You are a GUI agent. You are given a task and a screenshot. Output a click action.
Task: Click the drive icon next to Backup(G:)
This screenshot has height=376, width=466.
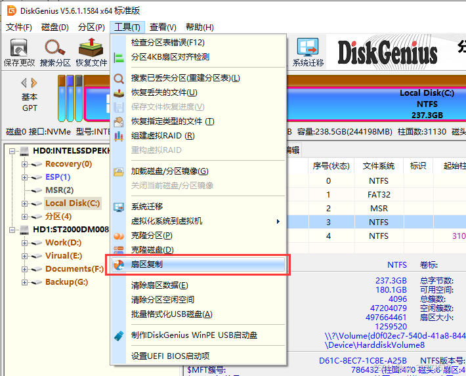(37, 282)
